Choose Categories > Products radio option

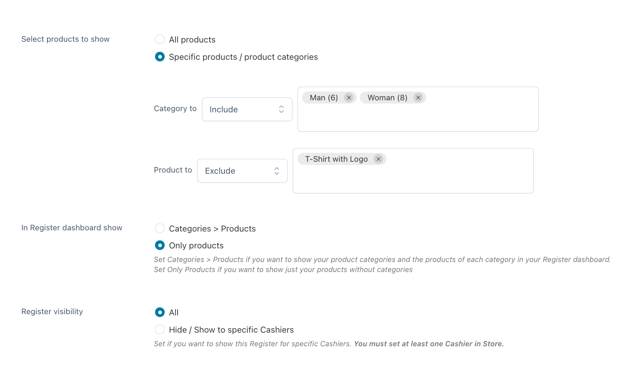point(160,228)
